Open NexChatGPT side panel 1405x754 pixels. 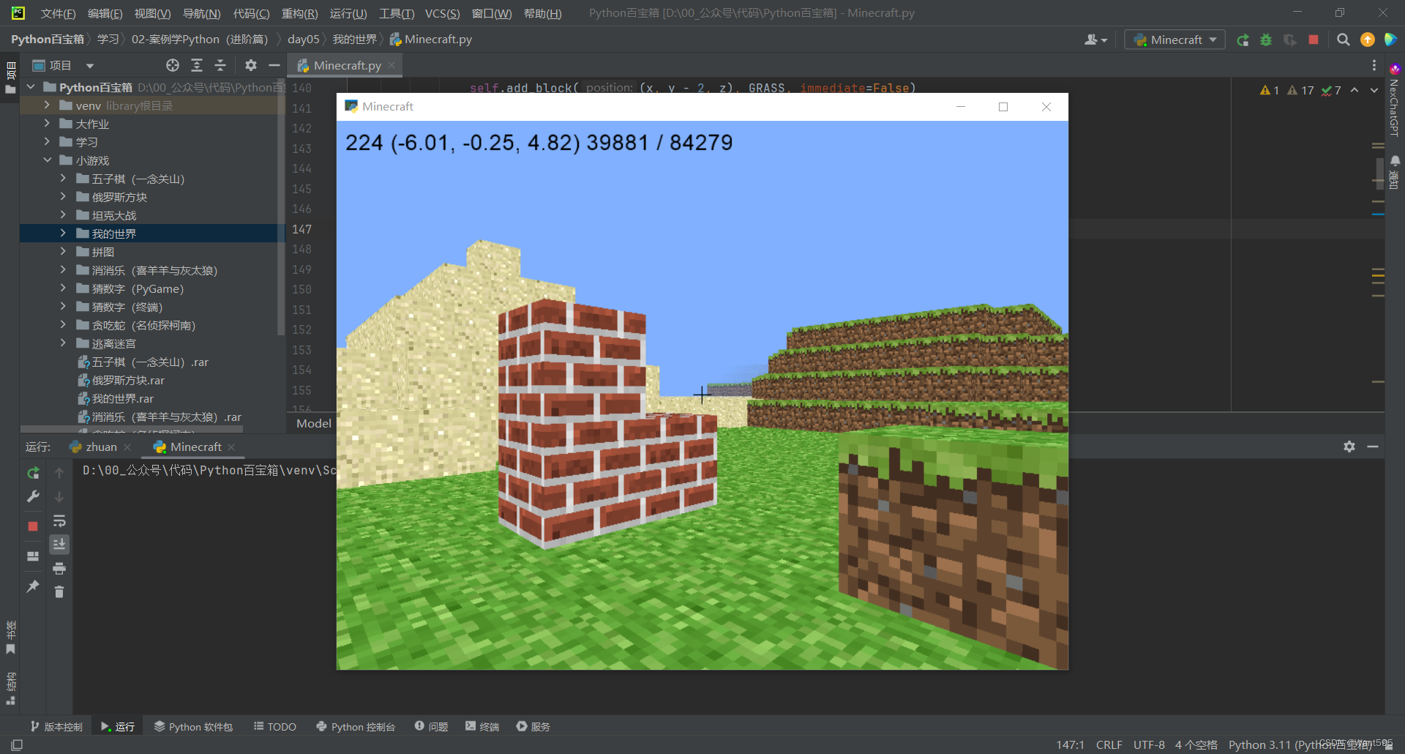[1395, 102]
